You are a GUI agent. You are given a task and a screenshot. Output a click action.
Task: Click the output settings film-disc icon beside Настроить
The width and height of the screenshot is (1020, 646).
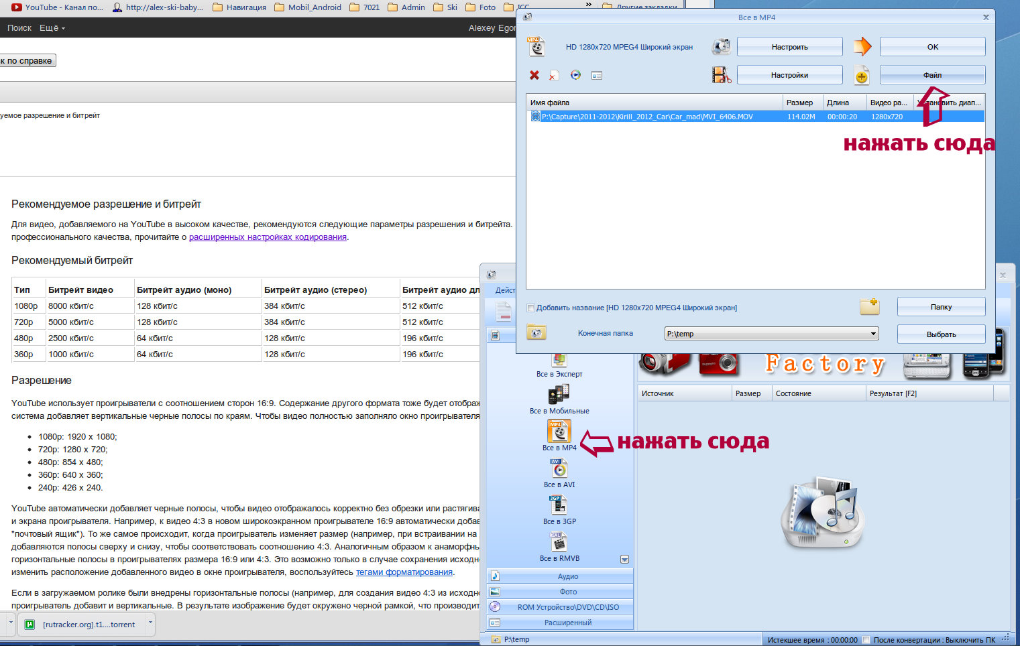721,46
